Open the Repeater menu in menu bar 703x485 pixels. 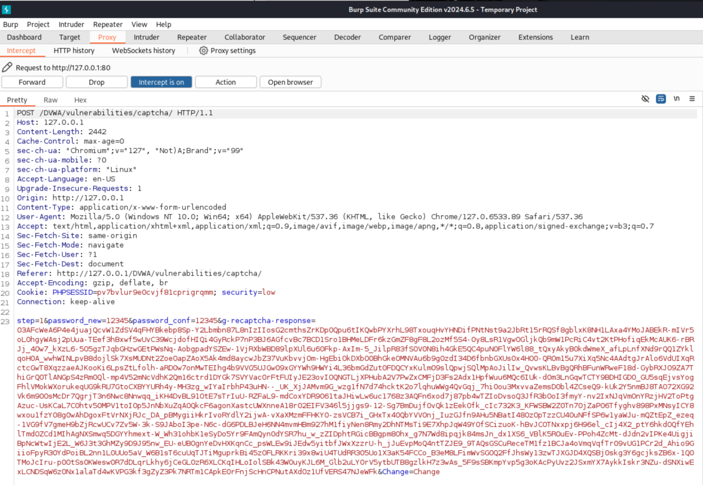107,24
